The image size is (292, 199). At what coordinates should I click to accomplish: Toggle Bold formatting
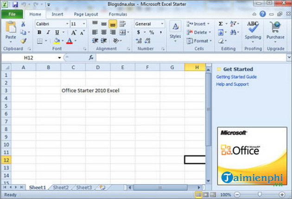pos(39,32)
